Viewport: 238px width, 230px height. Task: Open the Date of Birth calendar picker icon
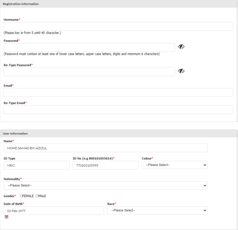pos(7,217)
